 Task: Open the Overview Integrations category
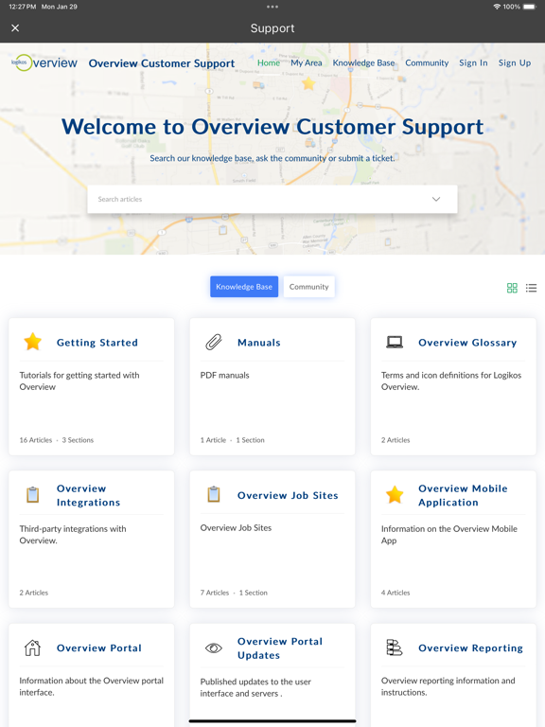(89, 495)
